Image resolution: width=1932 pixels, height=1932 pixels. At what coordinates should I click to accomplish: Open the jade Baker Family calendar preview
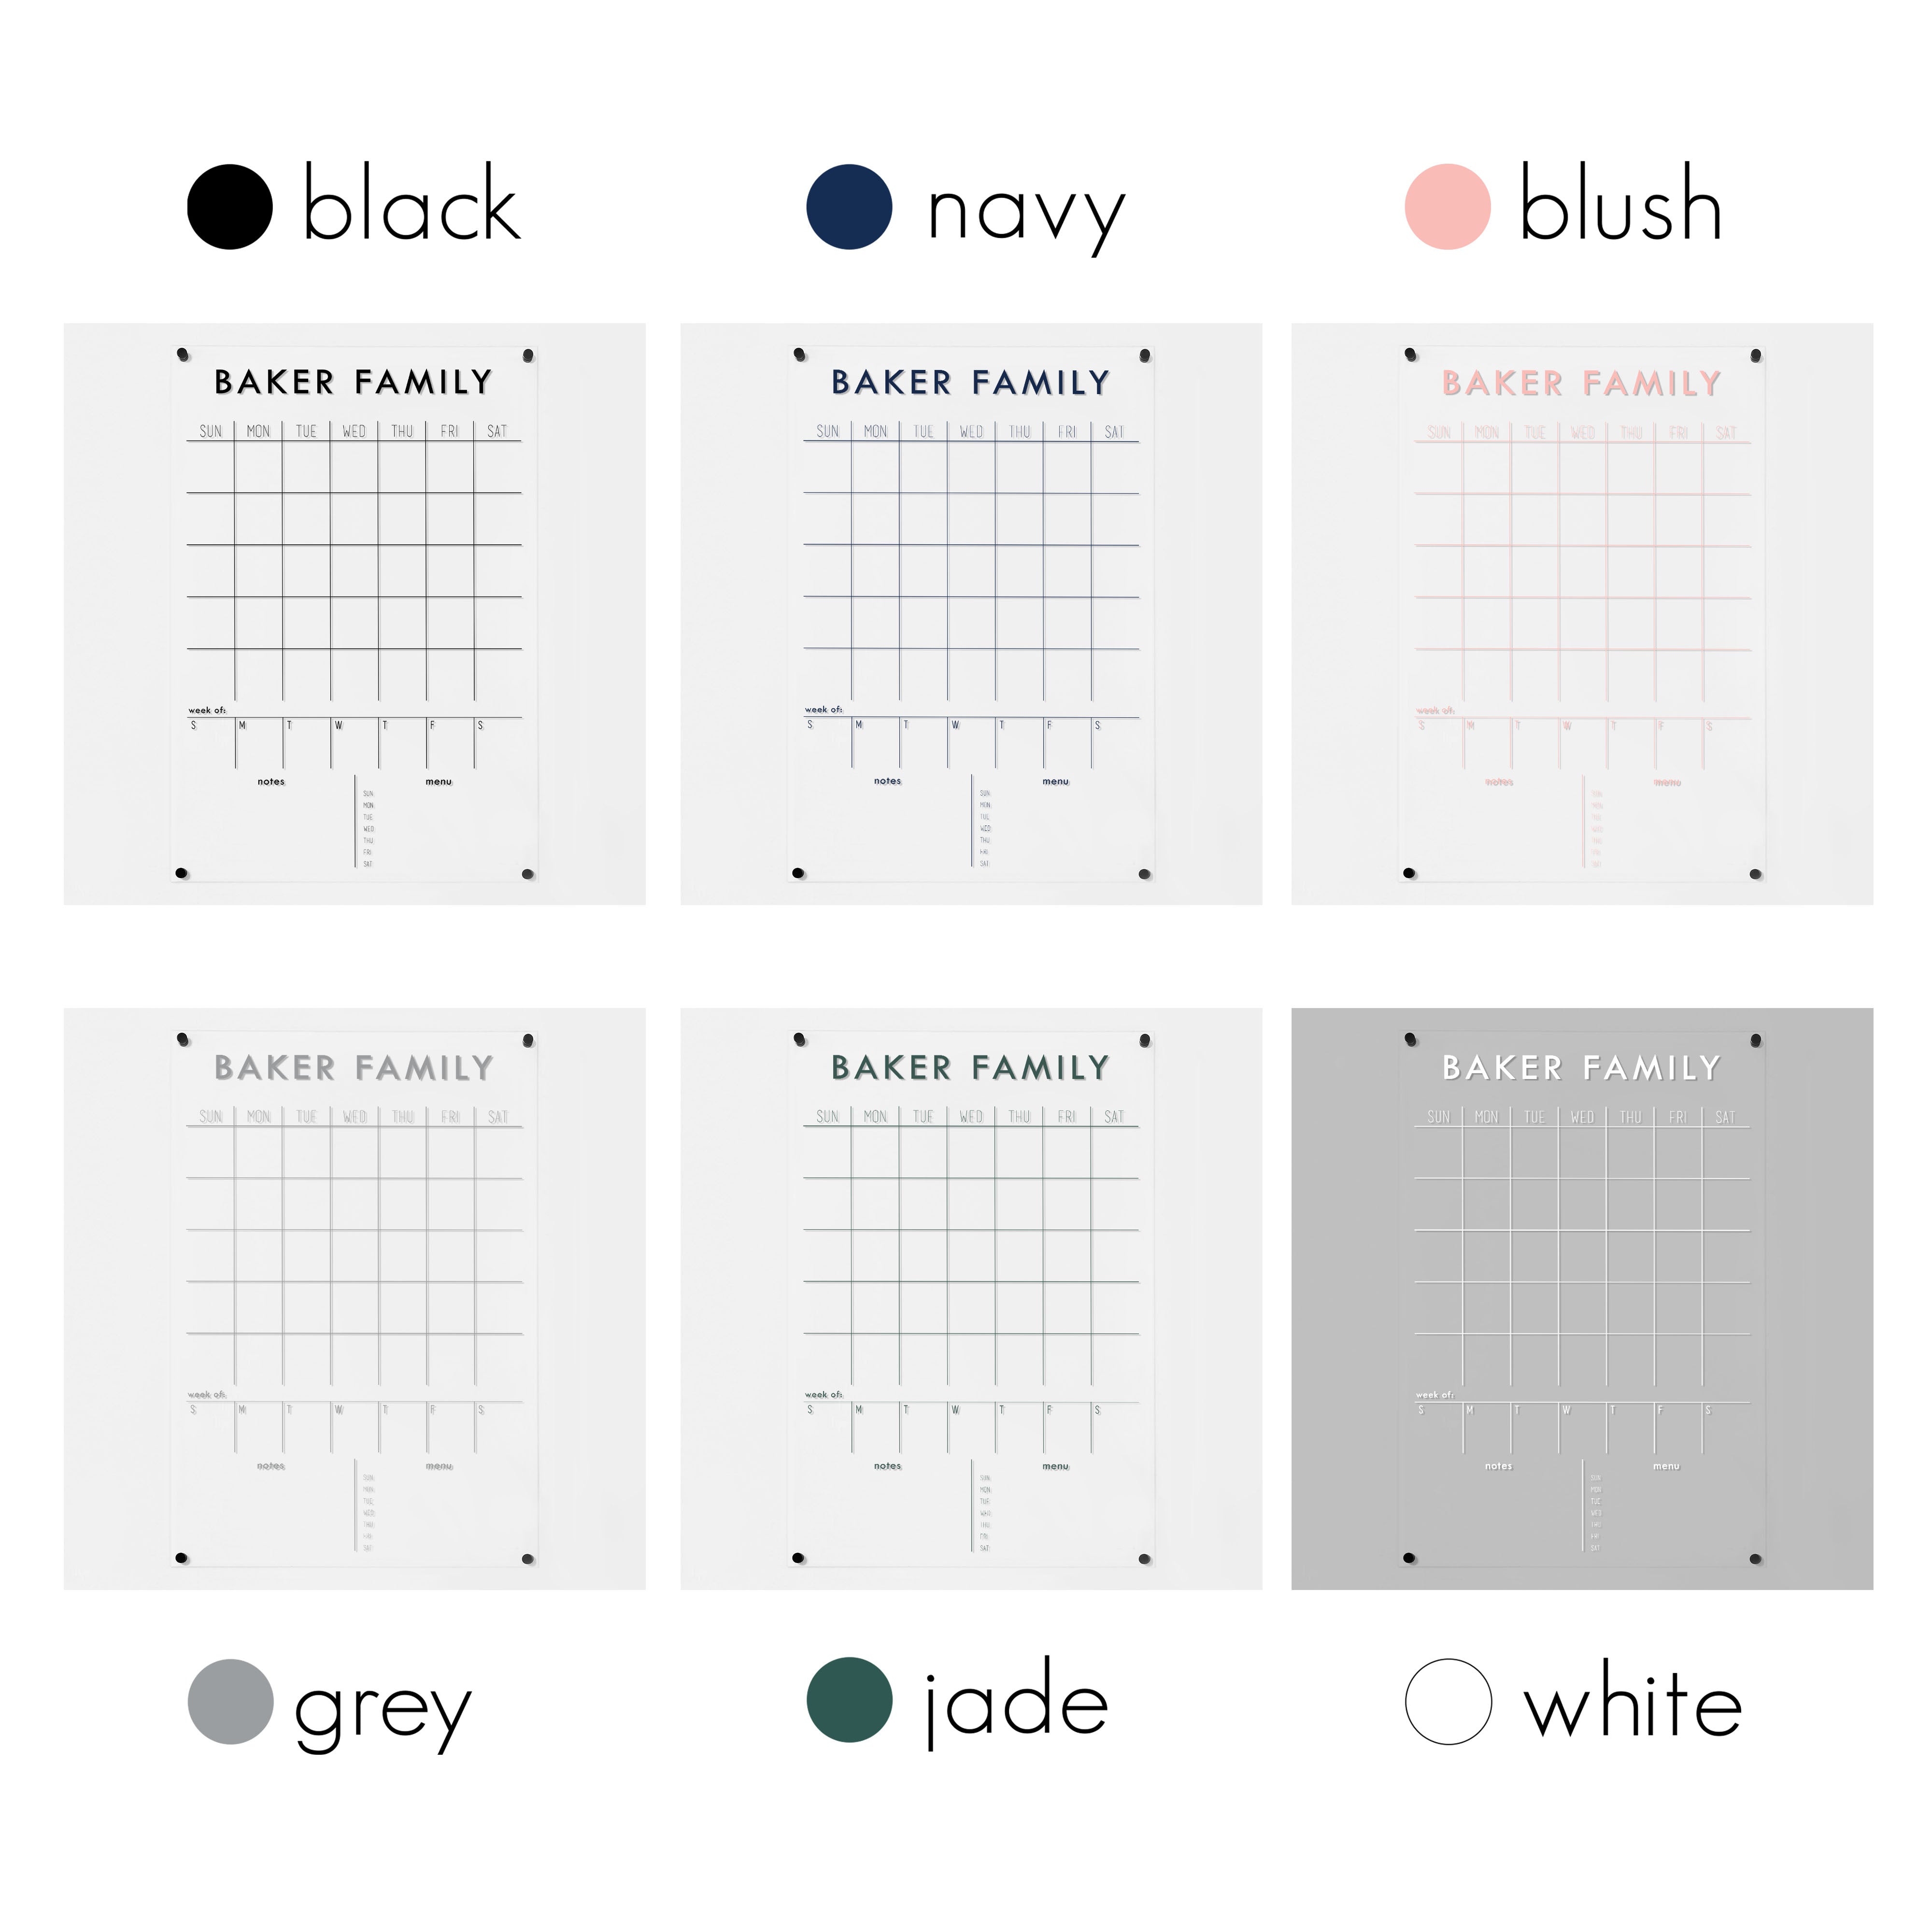pyautogui.click(x=971, y=1299)
